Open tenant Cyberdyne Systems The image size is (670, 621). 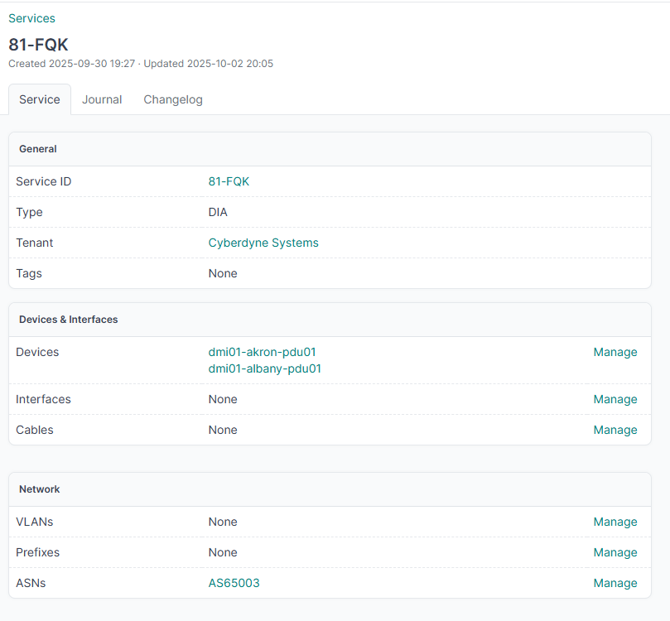point(263,243)
